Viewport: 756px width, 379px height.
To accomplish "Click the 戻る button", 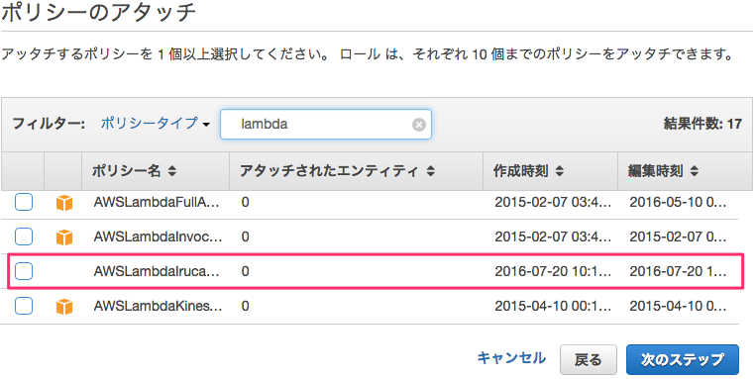I will 589,360.
